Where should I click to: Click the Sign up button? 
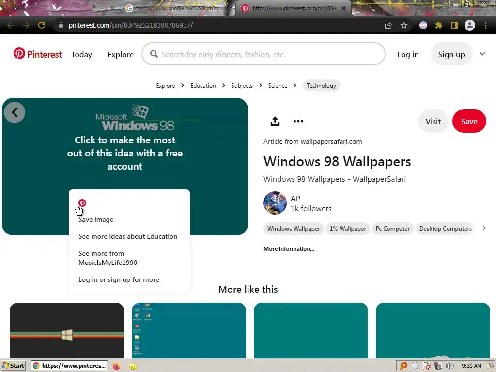(451, 54)
